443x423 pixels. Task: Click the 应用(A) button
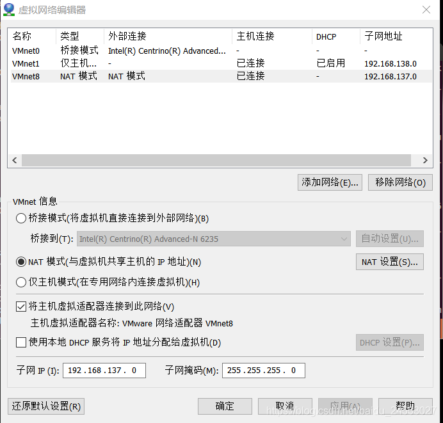pos(345,406)
